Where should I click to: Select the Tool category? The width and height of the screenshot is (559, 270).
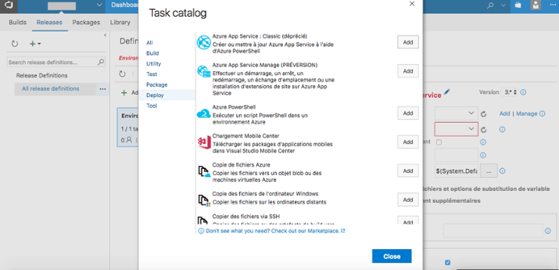click(152, 105)
